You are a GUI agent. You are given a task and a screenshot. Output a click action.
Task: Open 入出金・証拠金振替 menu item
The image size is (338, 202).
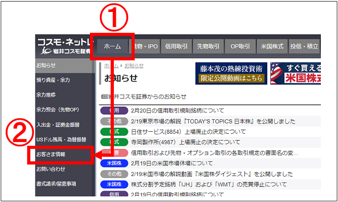(x=65, y=125)
